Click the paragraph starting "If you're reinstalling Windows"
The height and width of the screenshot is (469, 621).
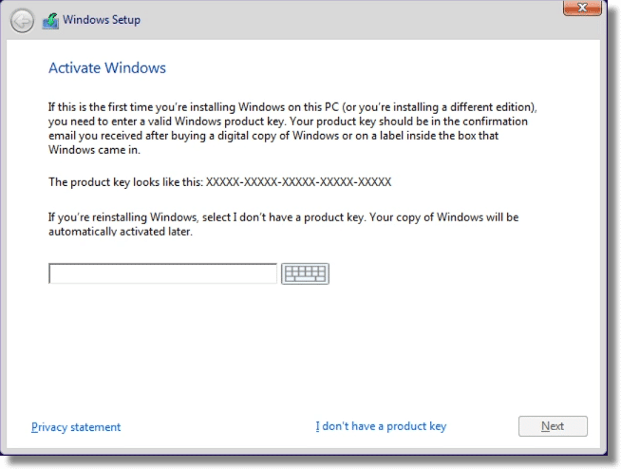284,224
